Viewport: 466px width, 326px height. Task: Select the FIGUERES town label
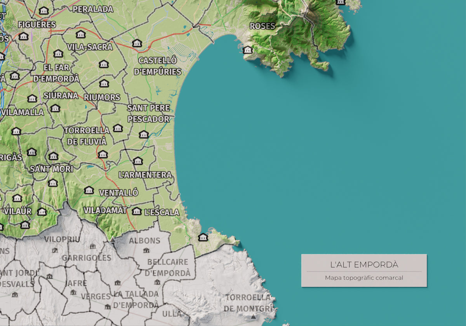pyautogui.click(x=37, y=24)
